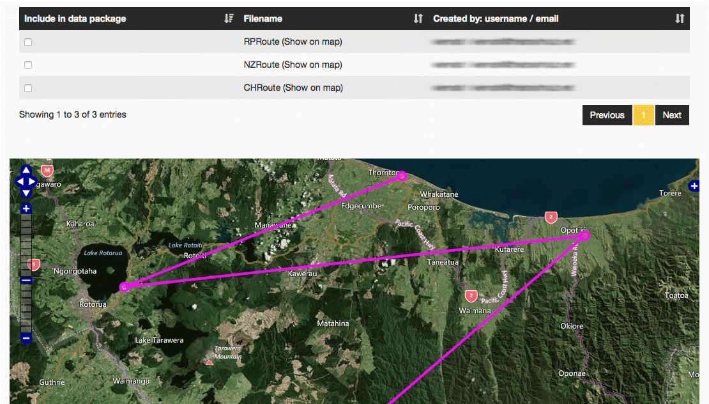Click the Torere label on map
709x404 pixels.
[x=670, y=193]
